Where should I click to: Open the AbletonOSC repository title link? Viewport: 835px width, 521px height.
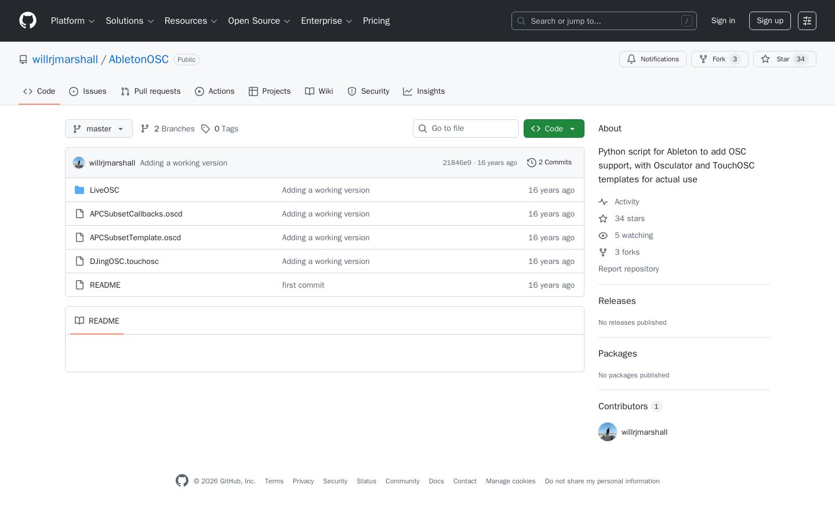pos(139,60)
